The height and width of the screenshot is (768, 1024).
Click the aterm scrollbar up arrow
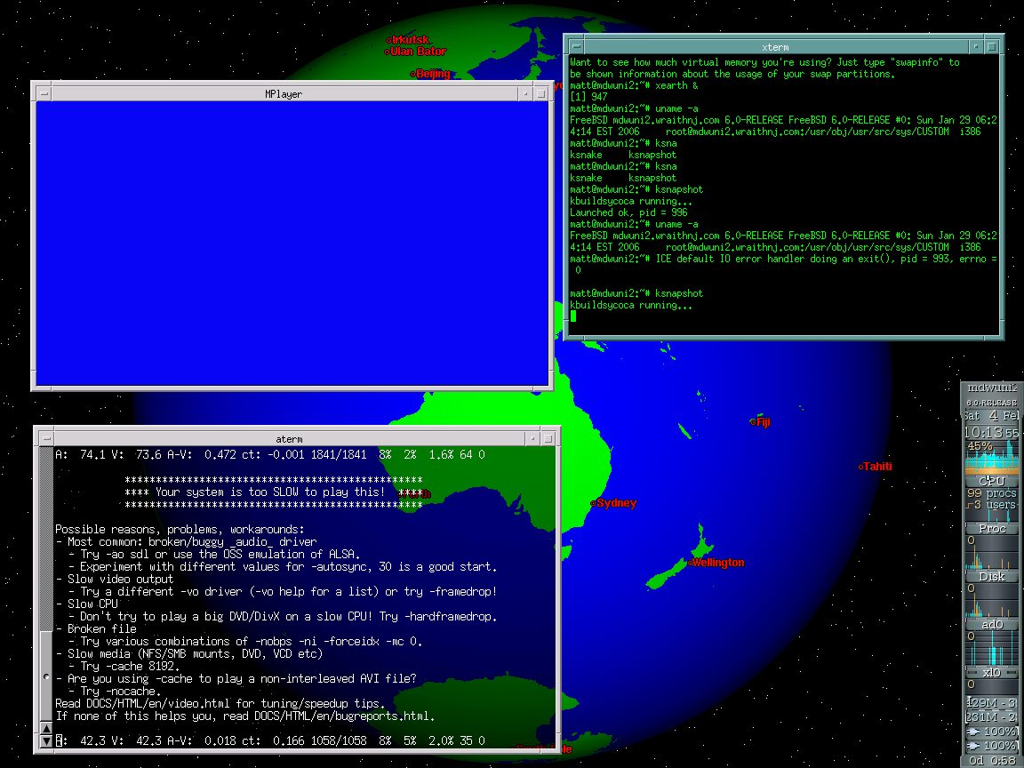[x=46, y=728]
